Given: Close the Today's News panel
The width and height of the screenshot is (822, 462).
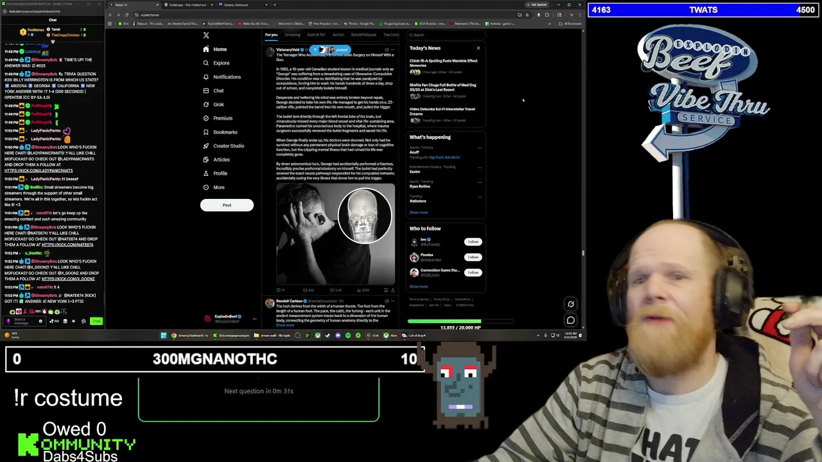Looking at the screenshot, I should tap(478, 48).
